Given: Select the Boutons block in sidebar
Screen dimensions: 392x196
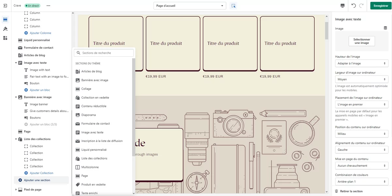Looking at the screenshot, I should point(35,118).
